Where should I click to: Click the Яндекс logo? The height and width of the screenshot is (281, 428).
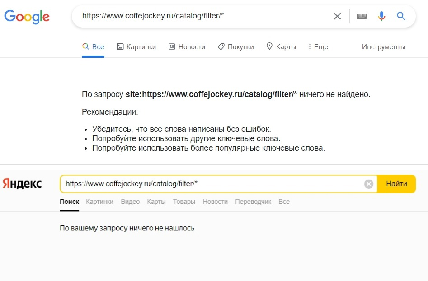click(x=22, y=184)
